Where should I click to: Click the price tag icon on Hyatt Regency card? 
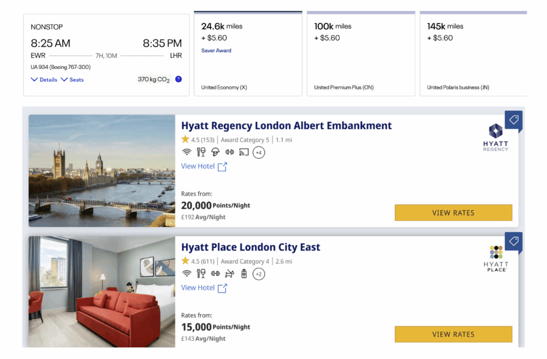(513, 120)
